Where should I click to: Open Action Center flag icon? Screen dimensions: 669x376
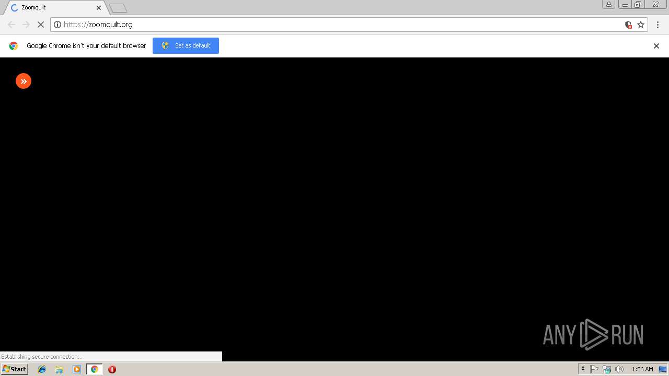click(594, 369)
